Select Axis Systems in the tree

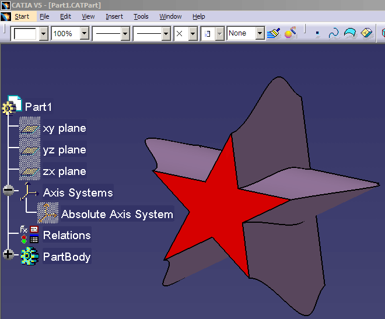78,192
